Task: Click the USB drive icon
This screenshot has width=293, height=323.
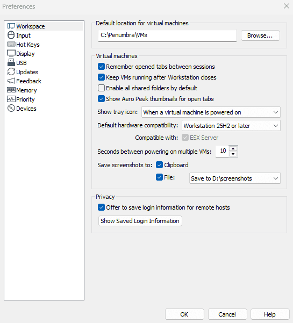Action: point(11,62)
